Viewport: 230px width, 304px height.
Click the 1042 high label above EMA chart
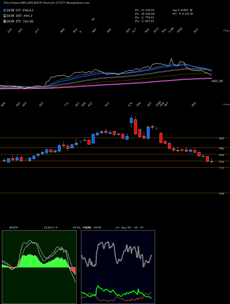180,30
